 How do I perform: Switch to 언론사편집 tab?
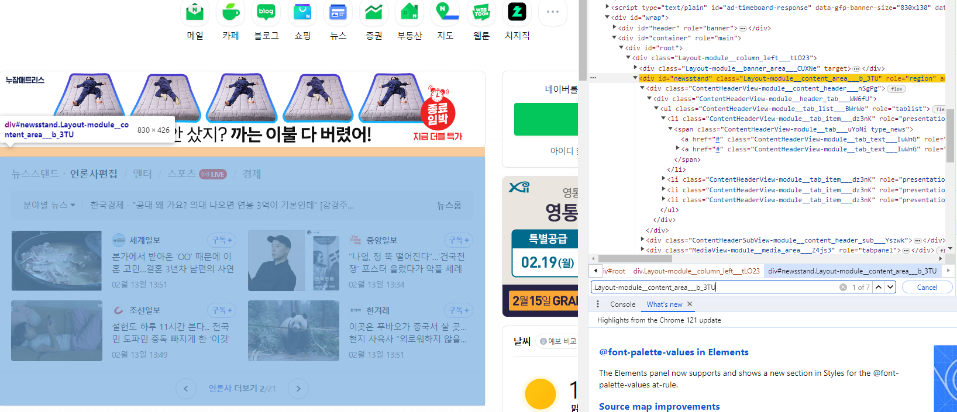[x=94, y=174]
